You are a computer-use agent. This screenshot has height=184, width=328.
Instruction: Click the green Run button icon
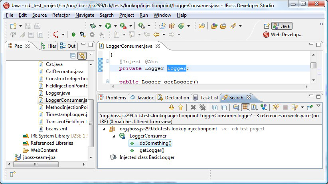pyautogui.click(x=108, y=26)
